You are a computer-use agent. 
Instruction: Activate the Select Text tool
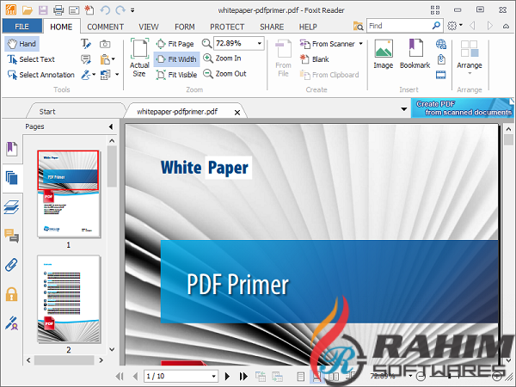pyautogui.click(x=31, y=59)
